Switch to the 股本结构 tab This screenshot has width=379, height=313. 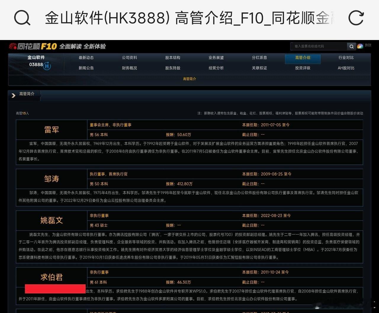pyautogui.click(x=173, y=58)
